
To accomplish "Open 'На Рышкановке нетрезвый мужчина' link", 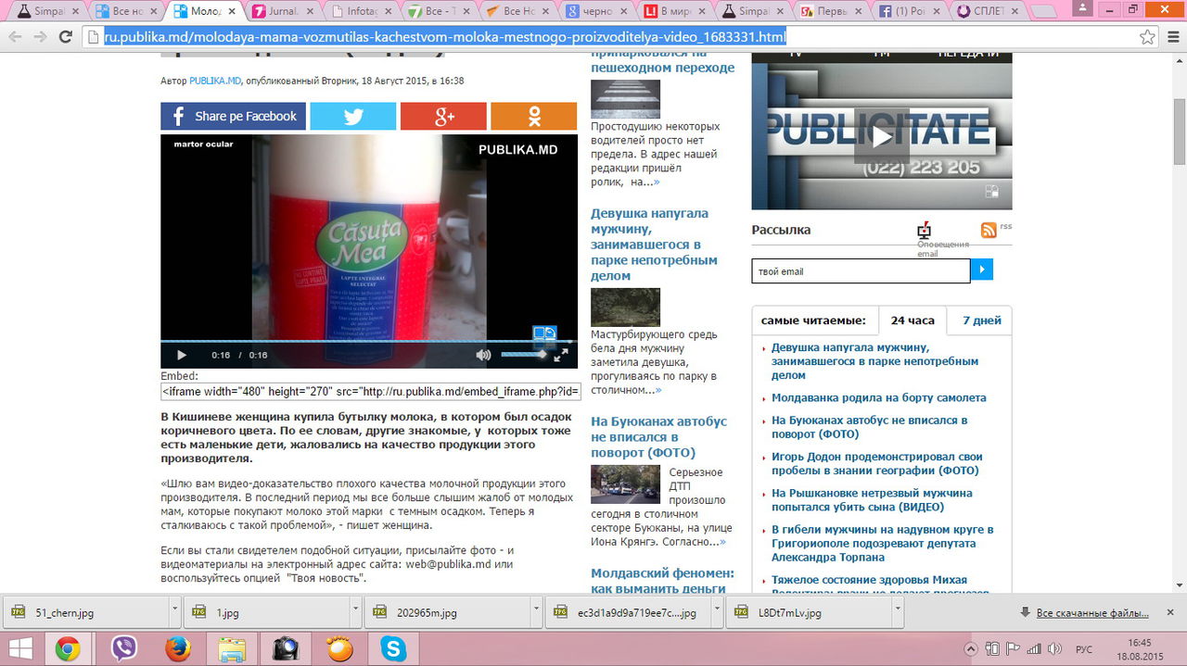I will pos(872,500).
